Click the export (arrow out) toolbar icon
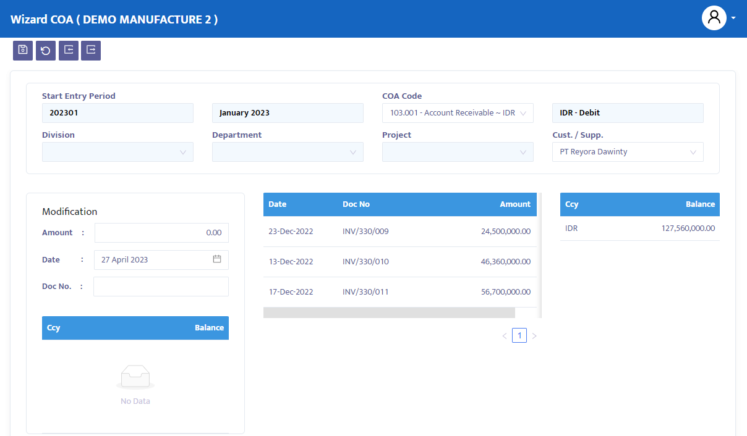This screenshot has width=747, height=436. [91, 51]
